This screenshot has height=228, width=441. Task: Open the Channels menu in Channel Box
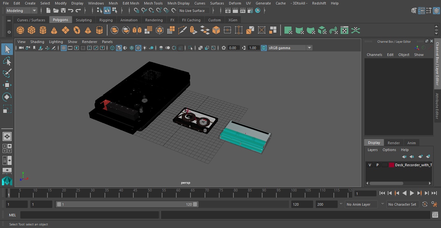point(374,55)
